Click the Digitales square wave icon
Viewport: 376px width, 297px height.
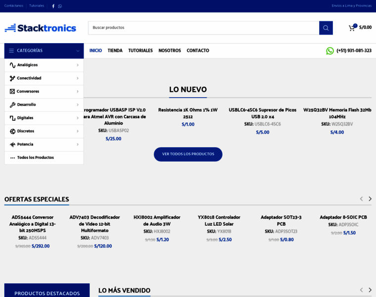point(12,118)
